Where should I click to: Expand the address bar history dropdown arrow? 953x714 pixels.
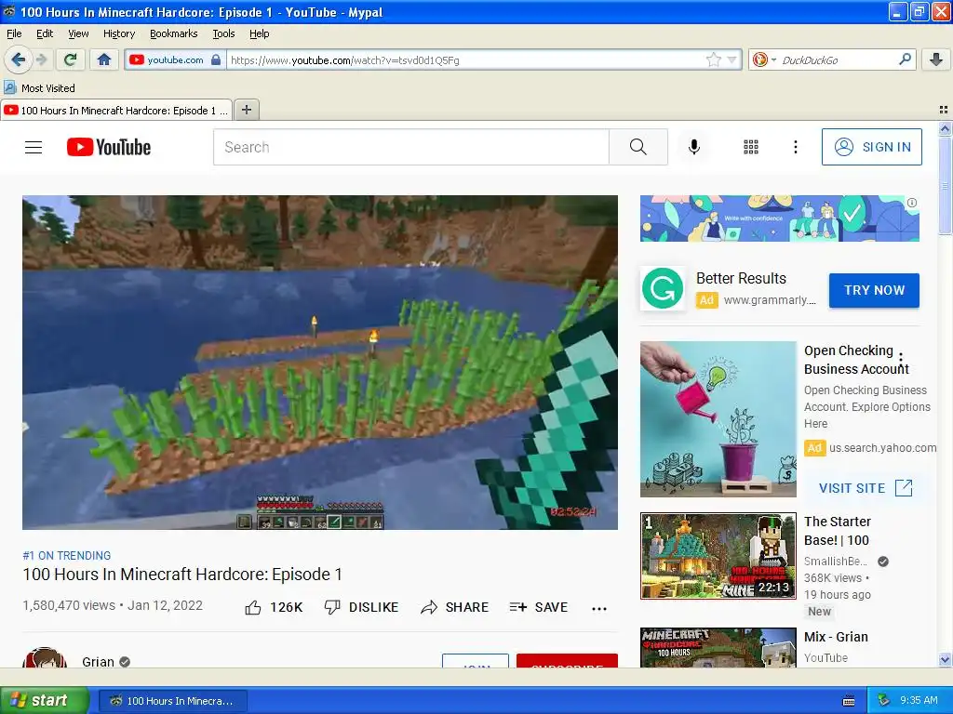point(732,59)
